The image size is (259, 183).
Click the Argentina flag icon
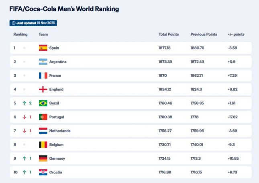[x=43, y=62]
